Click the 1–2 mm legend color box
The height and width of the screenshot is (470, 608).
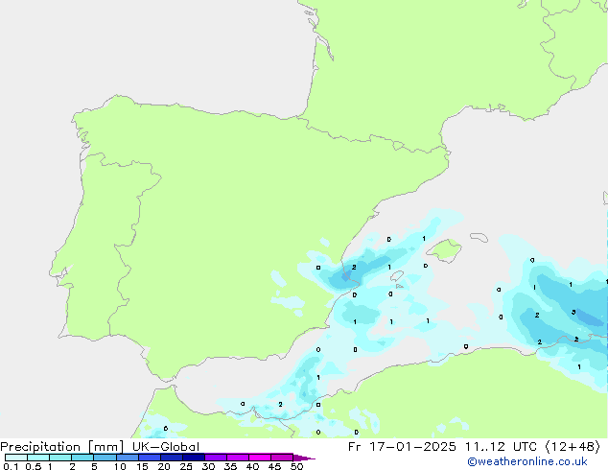[x=60, y=458]
